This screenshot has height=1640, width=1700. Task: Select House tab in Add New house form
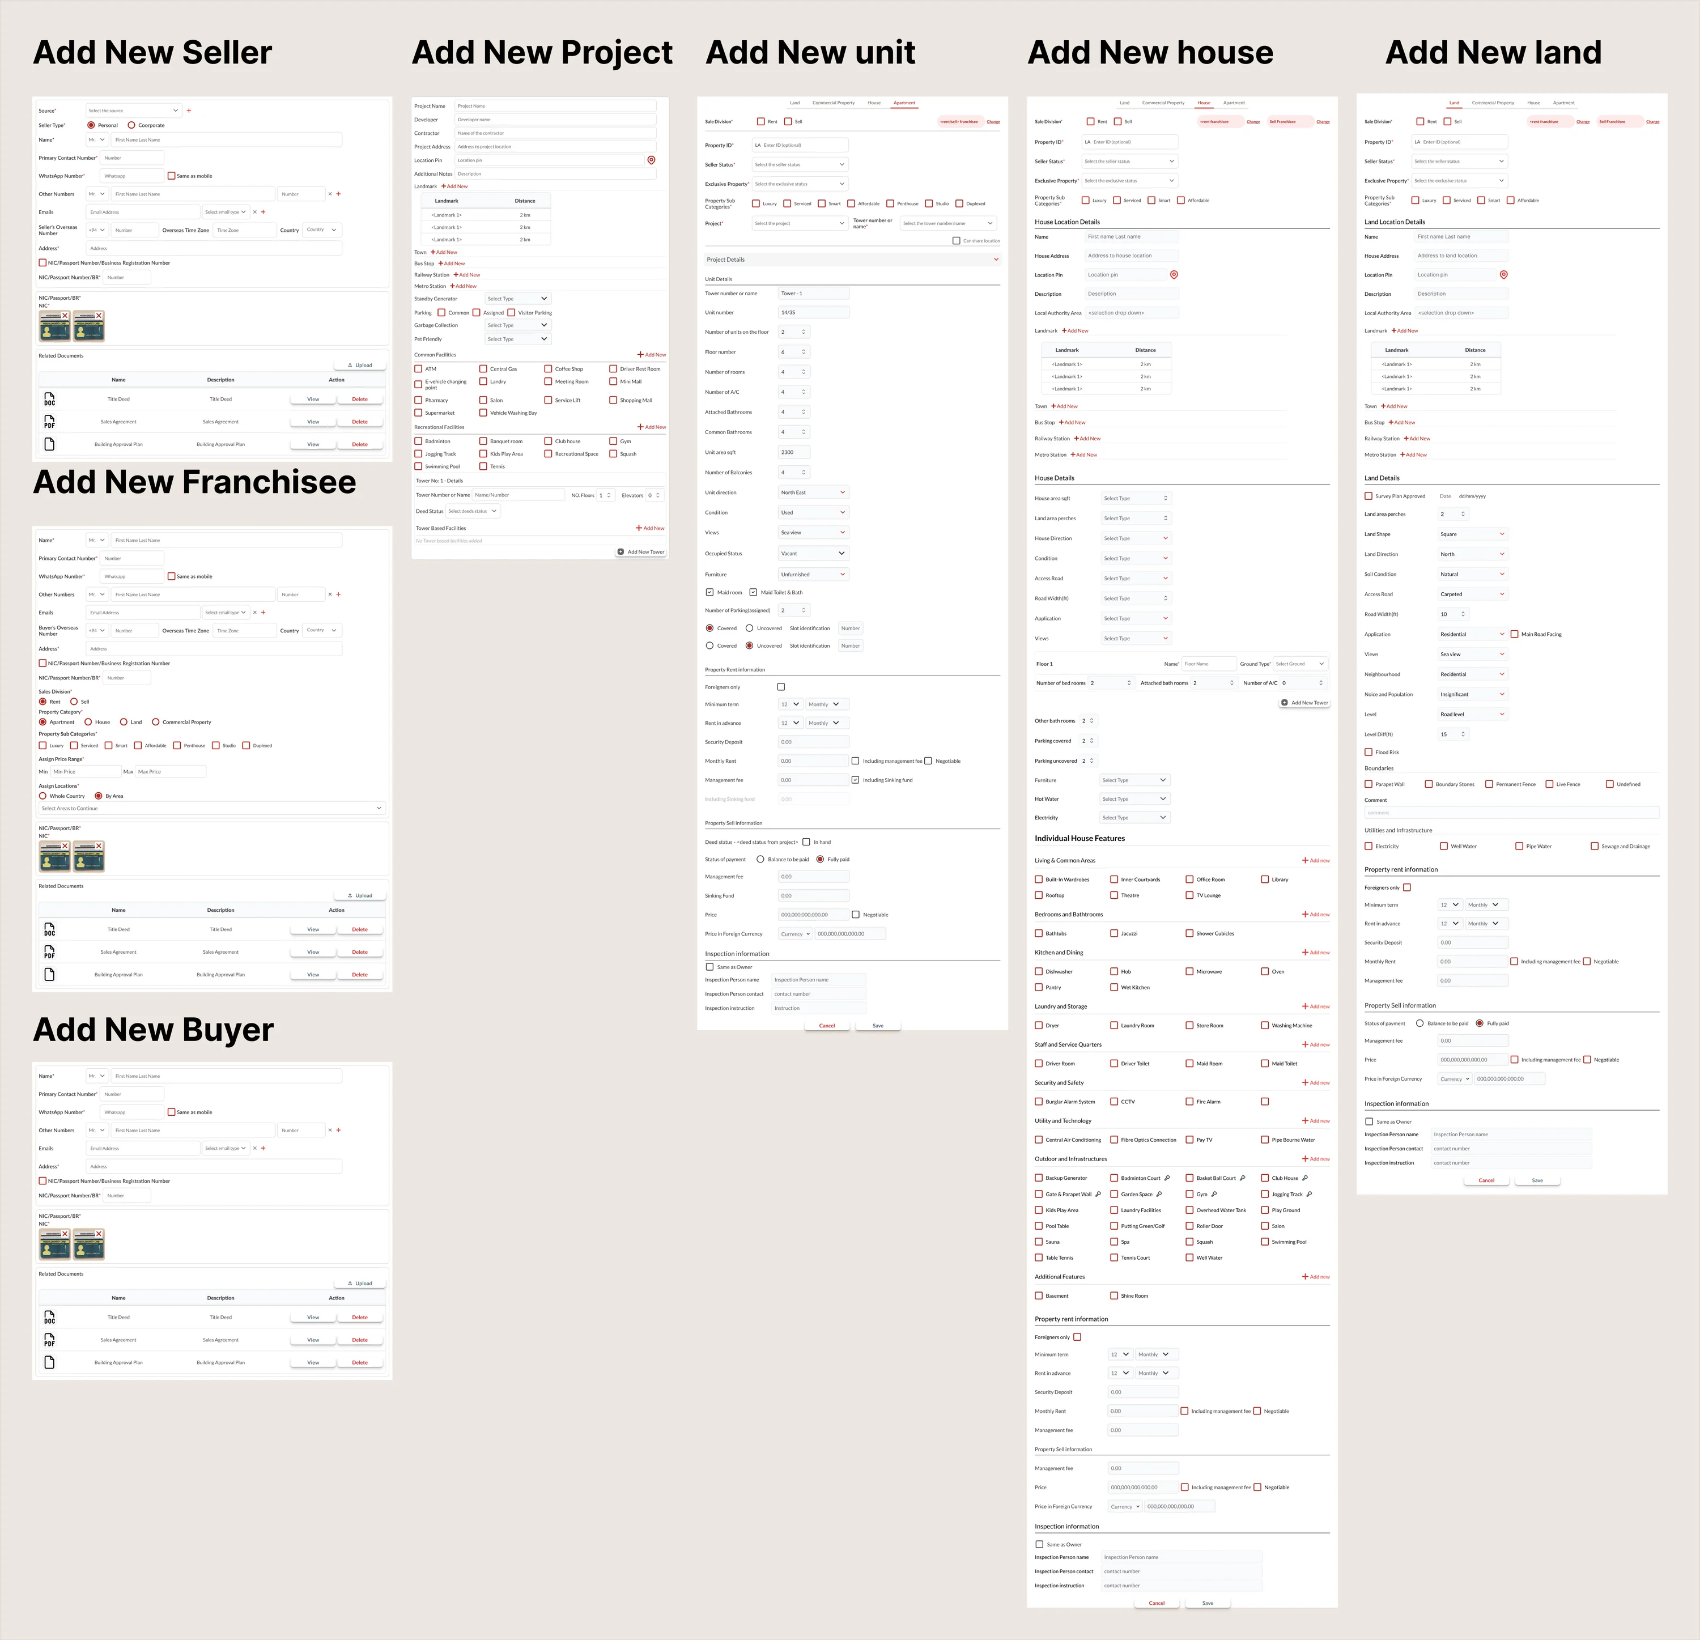(1204, 103)
